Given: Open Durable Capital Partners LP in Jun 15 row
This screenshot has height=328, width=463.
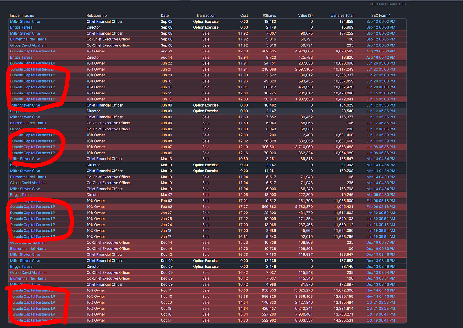Looking at the screenshot, I should click(x=32, y=87).
